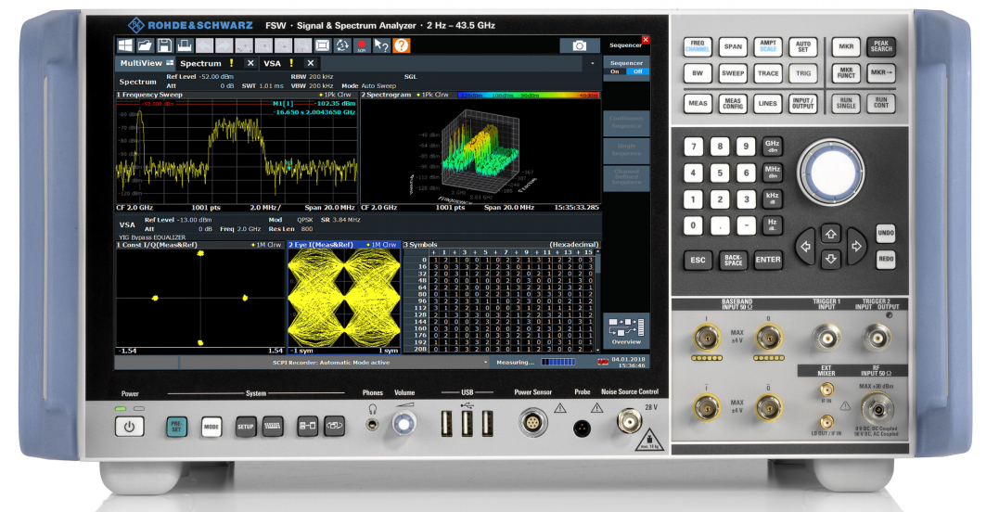Open the MultiView tab

click(141, 63)
